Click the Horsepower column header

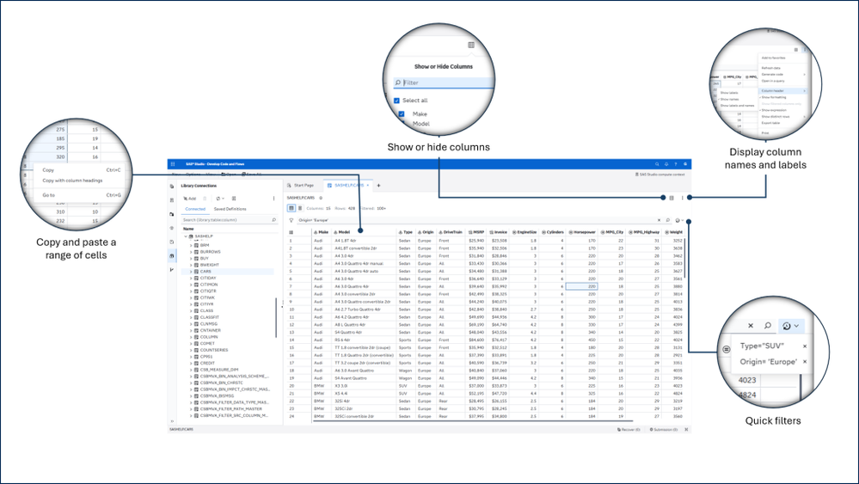click(582, 232)
